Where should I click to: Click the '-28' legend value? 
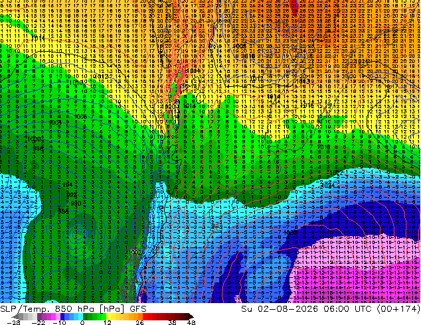click(x=13, y=322)
